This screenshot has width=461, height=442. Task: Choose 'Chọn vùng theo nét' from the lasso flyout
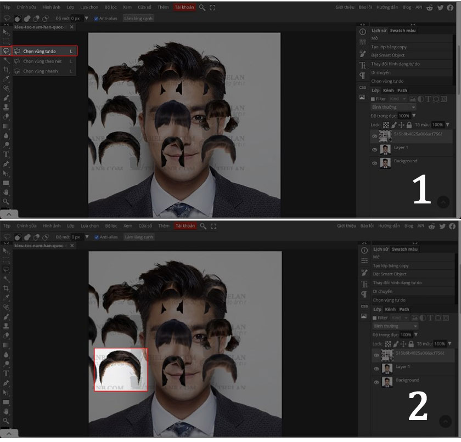coord(42,61)
